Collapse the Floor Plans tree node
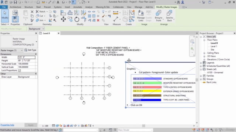 pyautogui.click(x=204, y=40)
